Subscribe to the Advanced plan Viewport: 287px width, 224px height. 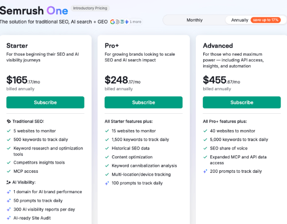coord(241,102)
